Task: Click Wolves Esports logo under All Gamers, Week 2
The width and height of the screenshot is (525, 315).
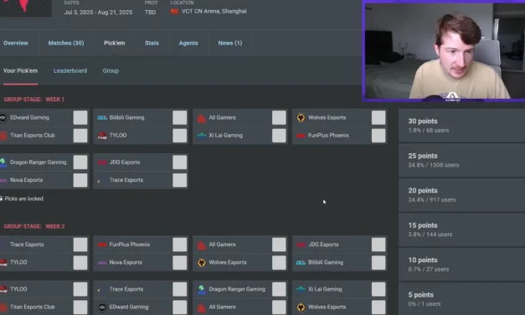Action: coord(201,262)
